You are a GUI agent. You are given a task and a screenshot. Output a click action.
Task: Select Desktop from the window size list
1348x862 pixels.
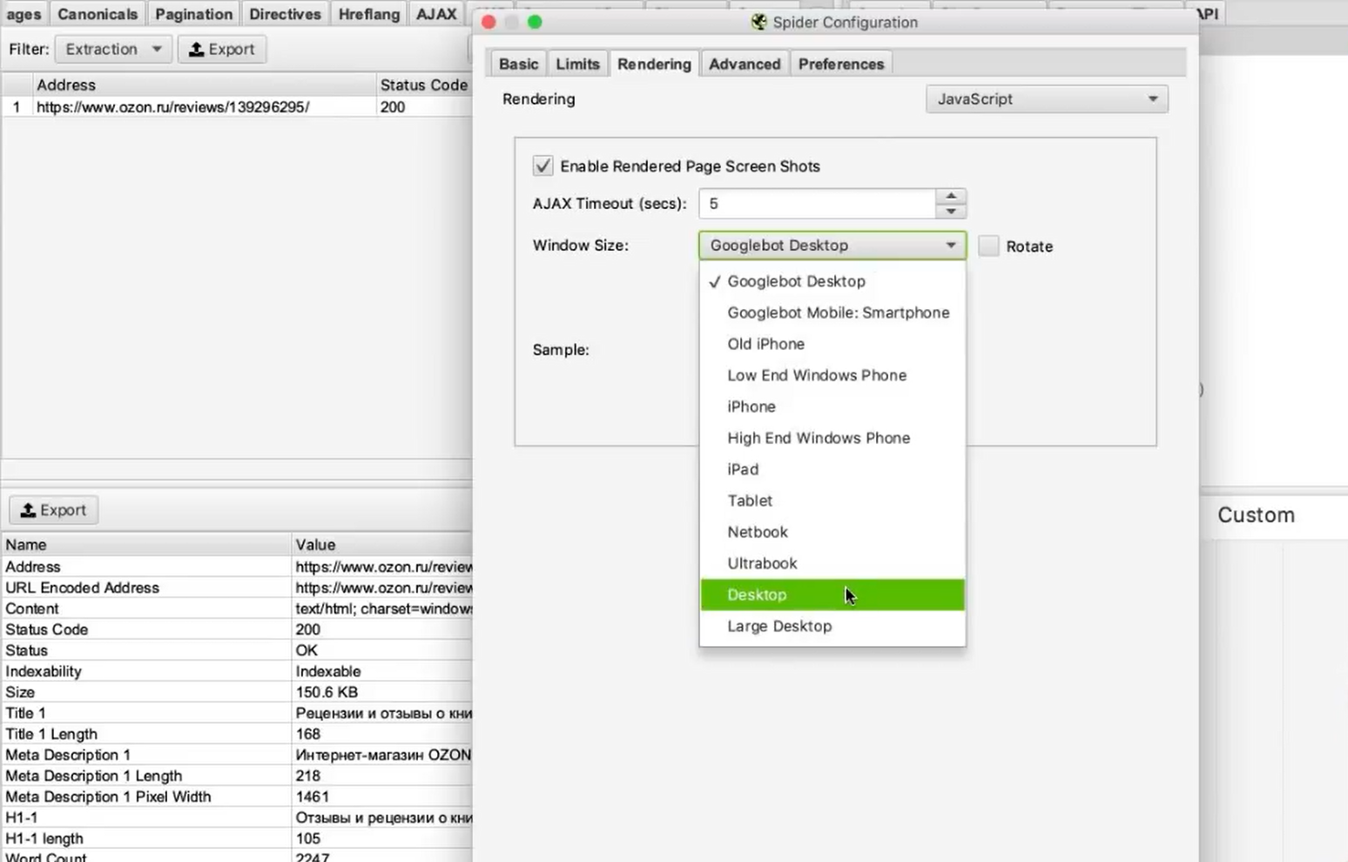757,595
